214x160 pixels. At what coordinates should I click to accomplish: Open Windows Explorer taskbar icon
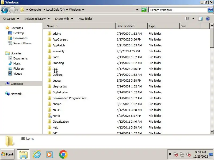point(23,154)
